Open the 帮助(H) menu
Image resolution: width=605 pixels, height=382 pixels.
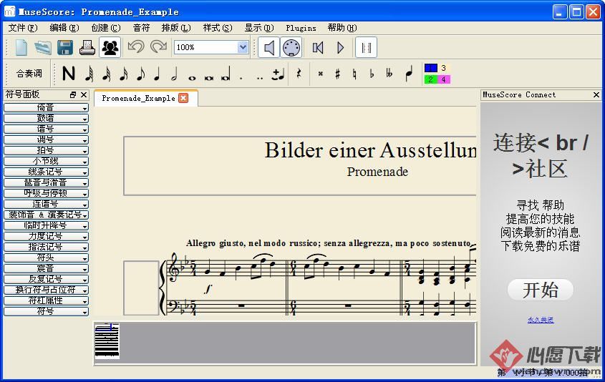(x=342, y=28)
